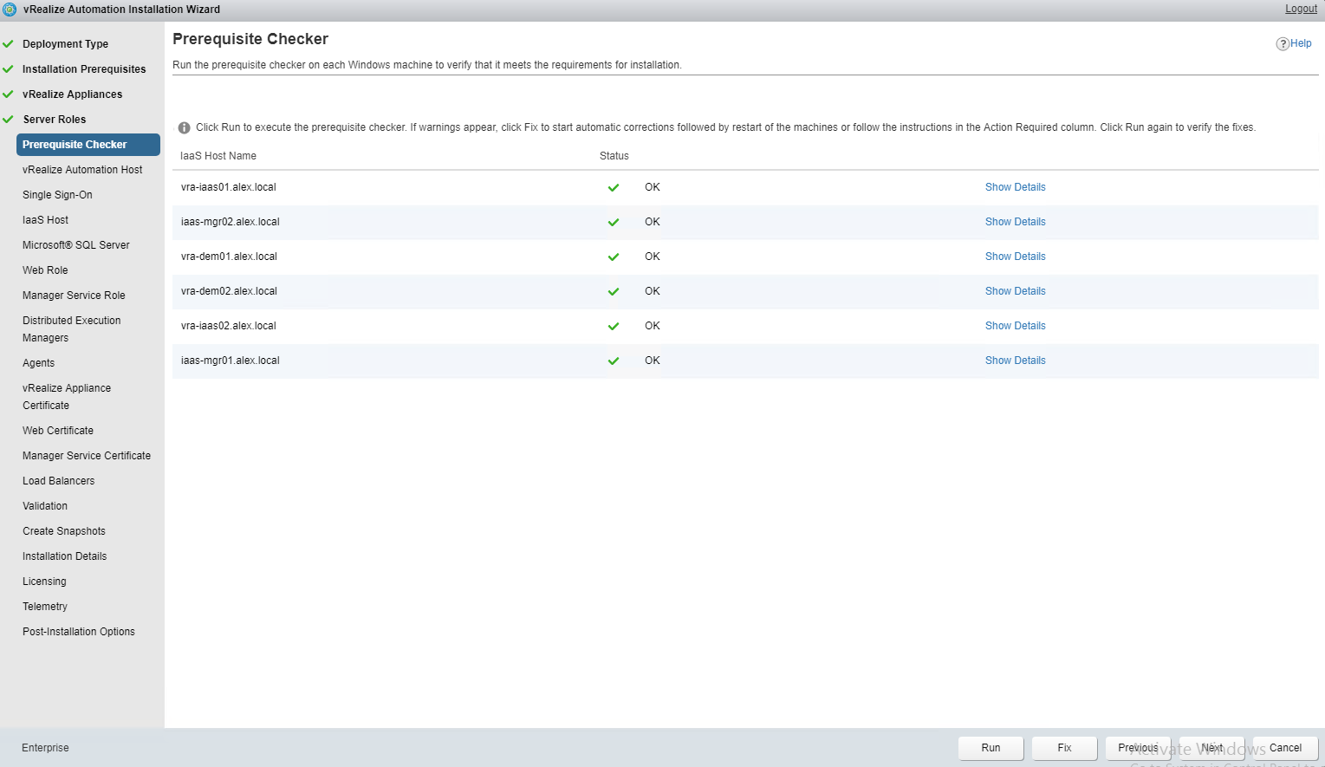
Task: Click green checkmark for vra-iaas01.alex.local
Action: (614, 187)
